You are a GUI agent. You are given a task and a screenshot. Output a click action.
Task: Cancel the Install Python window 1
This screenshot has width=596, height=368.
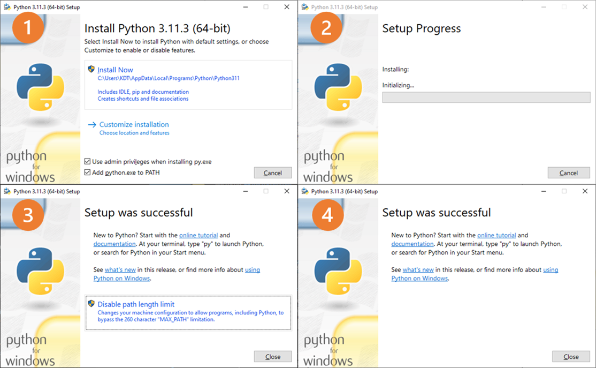coord(273,173)
